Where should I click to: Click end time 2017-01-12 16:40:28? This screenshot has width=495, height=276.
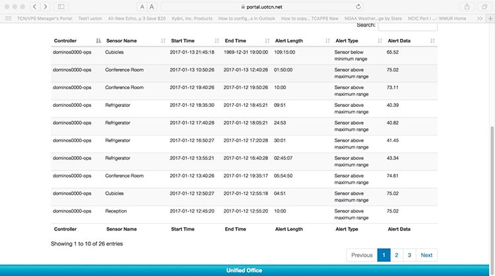246,158
